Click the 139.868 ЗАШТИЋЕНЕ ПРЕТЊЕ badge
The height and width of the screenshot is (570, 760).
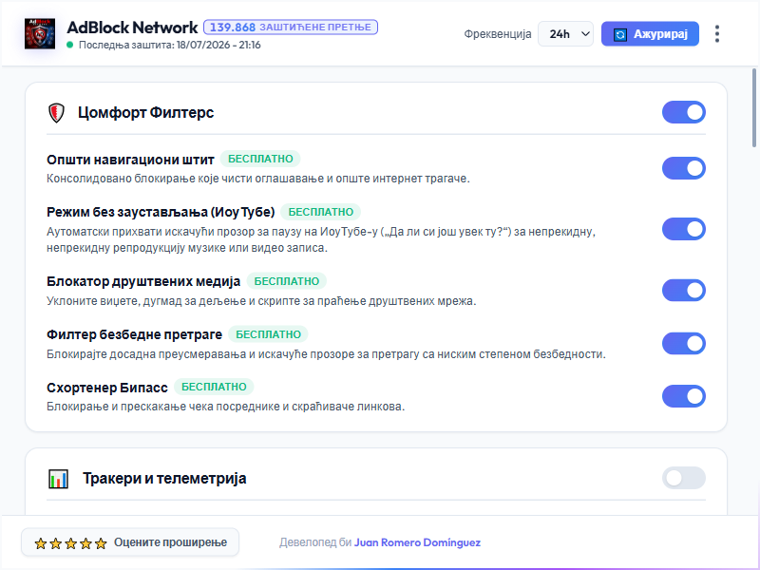[x=291, y=28]
